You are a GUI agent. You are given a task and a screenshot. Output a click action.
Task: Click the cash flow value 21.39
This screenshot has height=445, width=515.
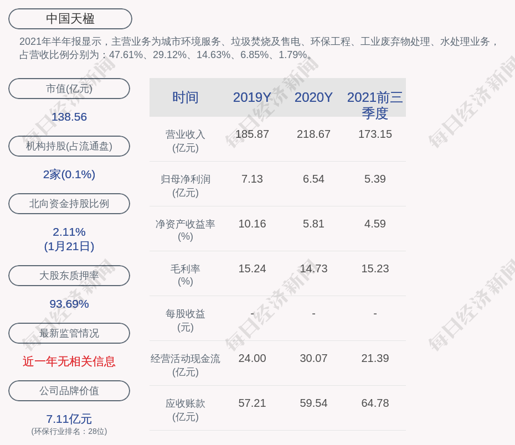click(375, 358)
